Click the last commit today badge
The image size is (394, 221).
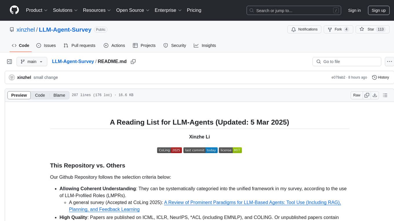(x=200, y=150)
